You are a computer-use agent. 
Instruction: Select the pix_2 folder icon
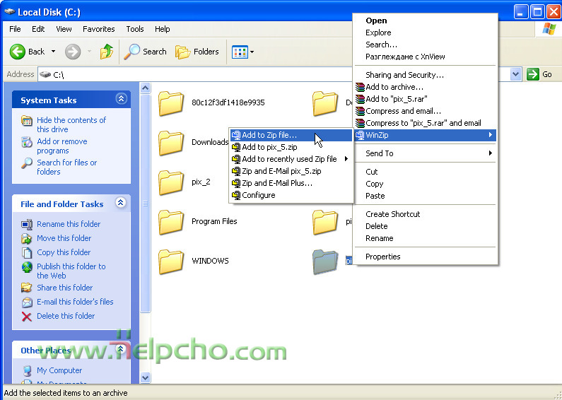(171, 182)
